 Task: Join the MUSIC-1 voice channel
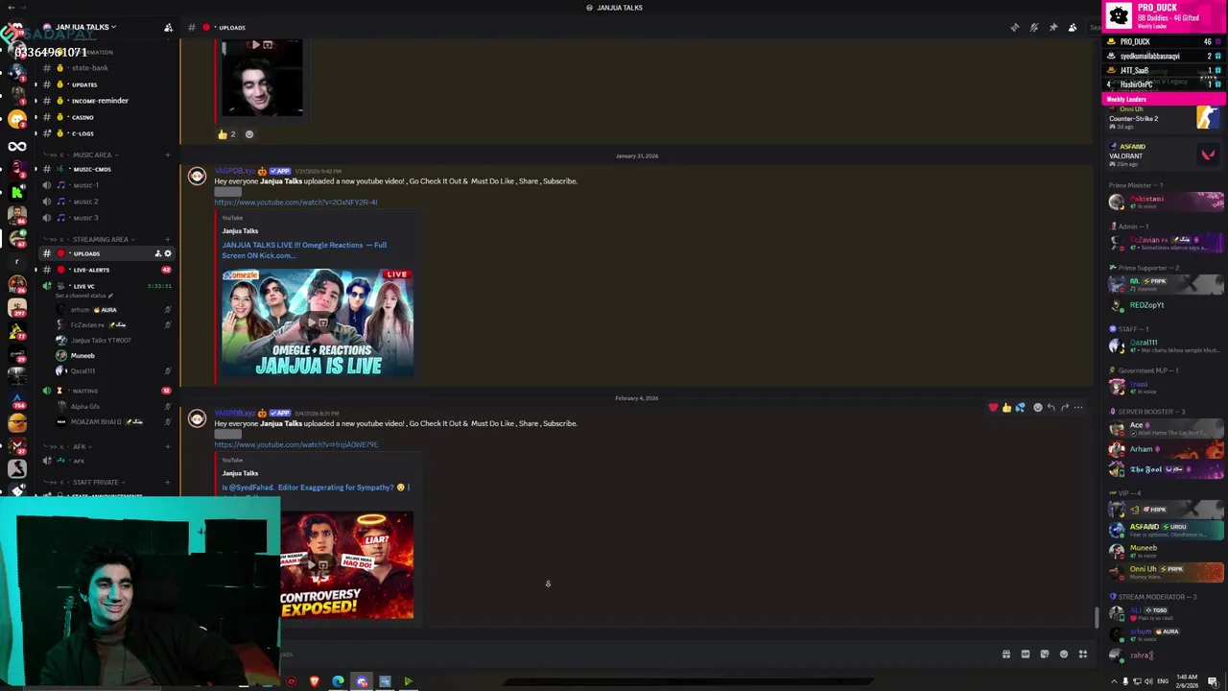coord(86,185)
